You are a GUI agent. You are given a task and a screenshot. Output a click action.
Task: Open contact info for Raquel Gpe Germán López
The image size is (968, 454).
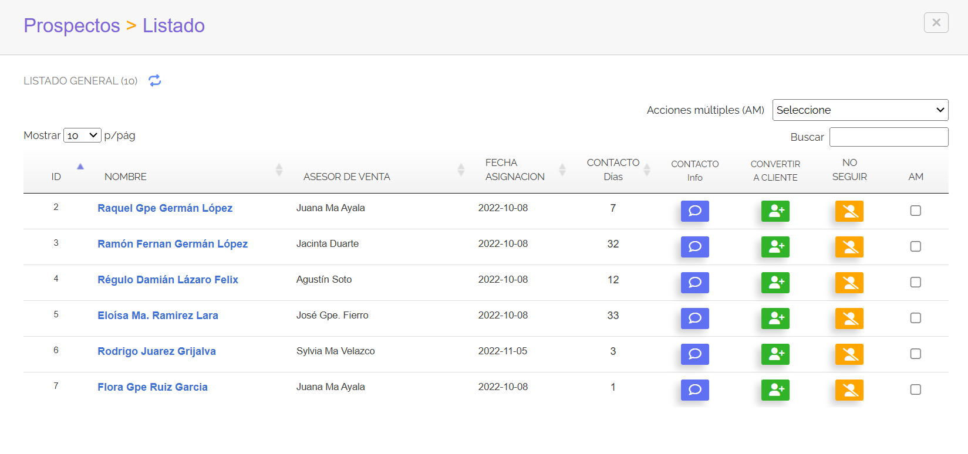tap(694, 211)
